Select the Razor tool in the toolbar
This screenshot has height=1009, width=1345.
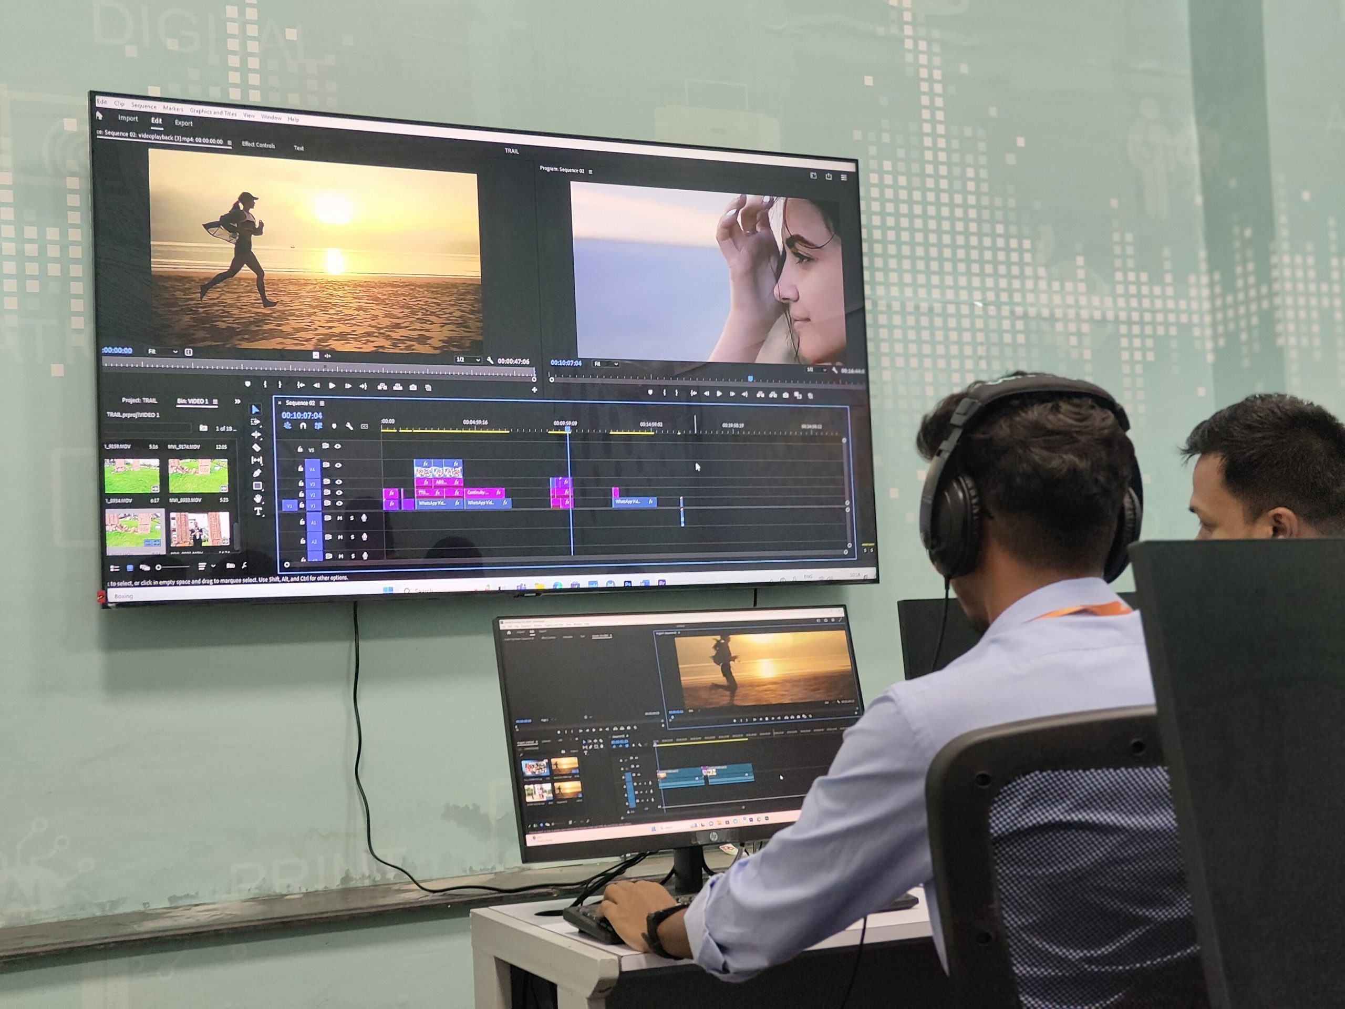pos(256,448)
